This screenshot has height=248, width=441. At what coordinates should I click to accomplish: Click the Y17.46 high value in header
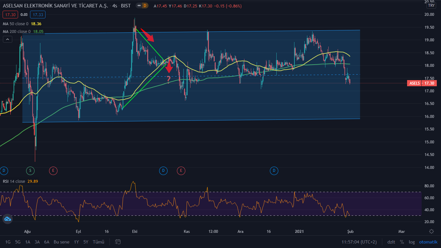[175, 6]
